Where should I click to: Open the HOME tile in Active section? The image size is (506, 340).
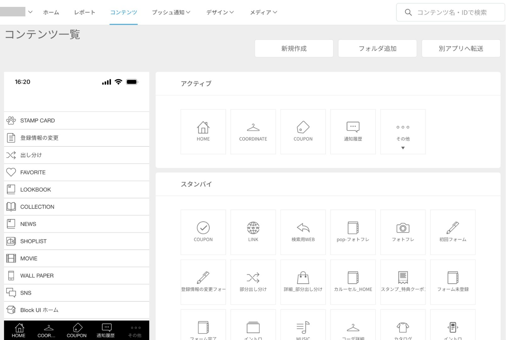click(x=203, y=132)
